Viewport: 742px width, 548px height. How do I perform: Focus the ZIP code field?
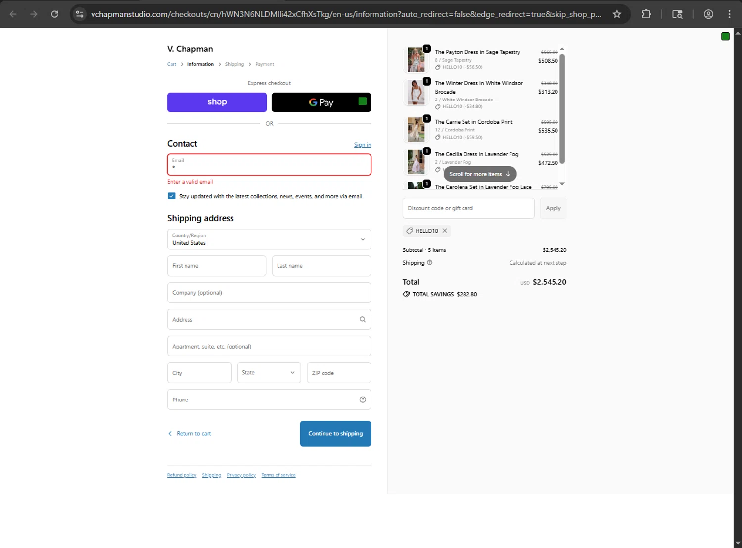point(339,373)
